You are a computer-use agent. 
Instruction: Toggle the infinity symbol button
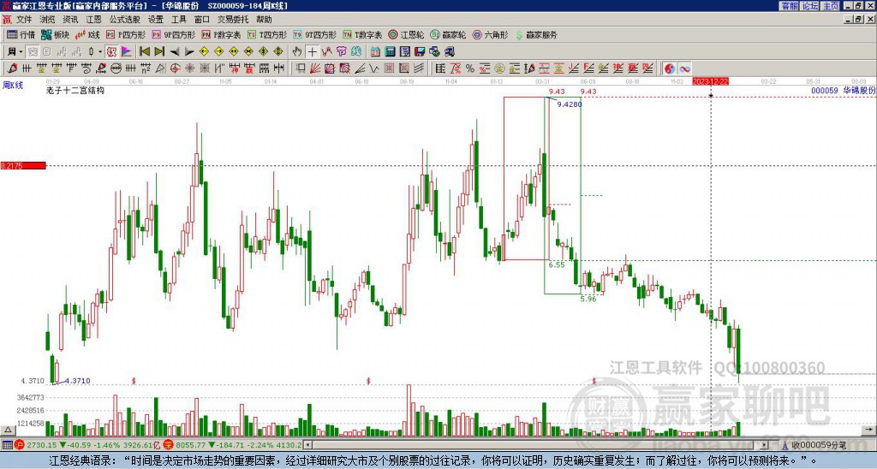point(684,68)
